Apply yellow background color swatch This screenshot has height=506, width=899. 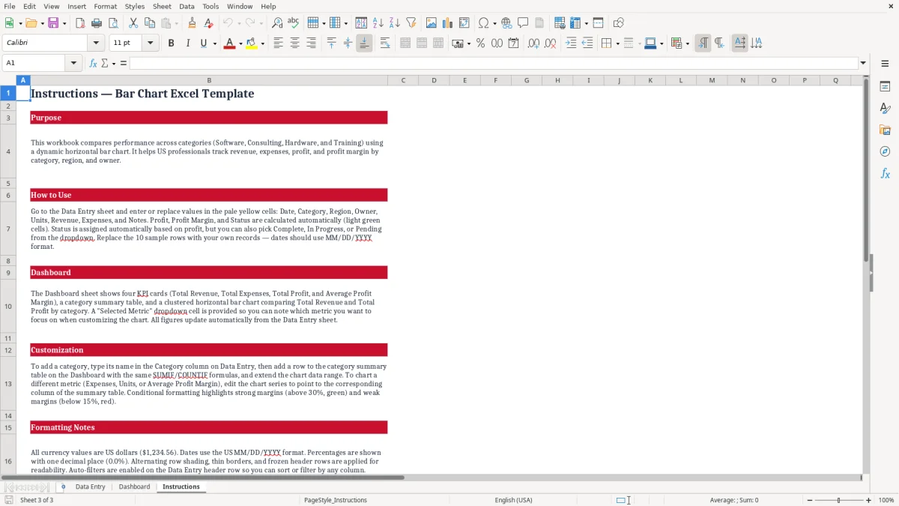click(x=251, y=43)
